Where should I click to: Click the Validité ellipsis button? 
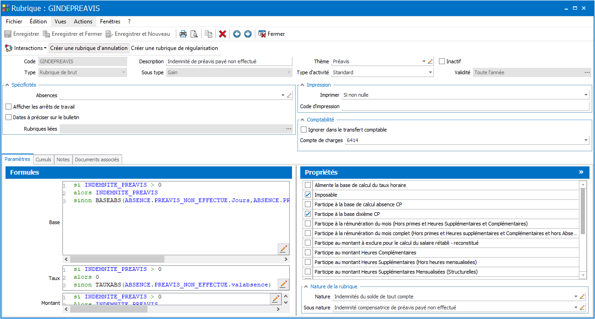587,72
